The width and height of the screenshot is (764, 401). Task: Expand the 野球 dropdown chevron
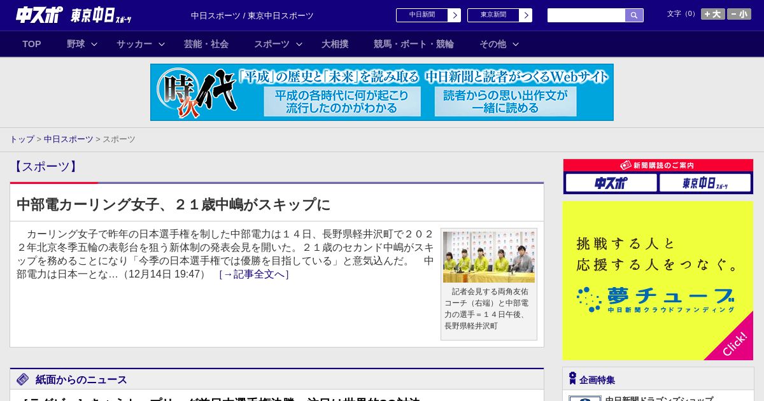[x=94, y=44]
